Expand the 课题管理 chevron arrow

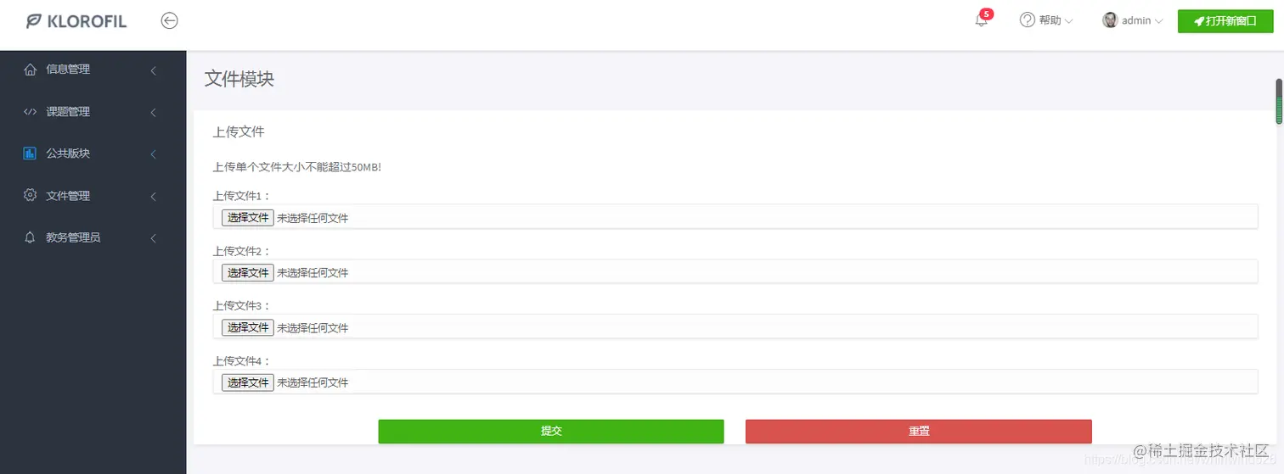pos(154,112)
